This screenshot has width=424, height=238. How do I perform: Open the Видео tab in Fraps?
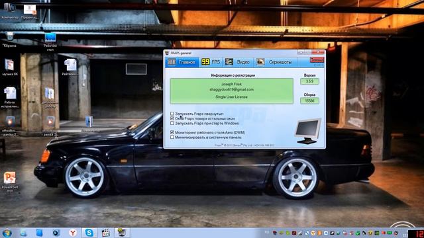point(238,62)
